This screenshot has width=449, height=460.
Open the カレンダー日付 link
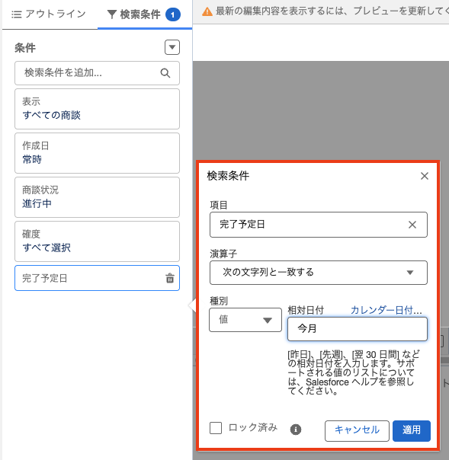386,310
